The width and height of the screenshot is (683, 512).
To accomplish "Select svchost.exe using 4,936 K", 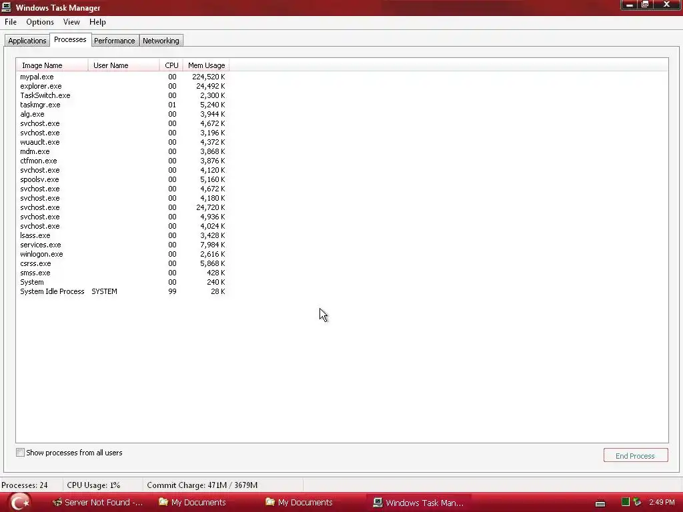I will [x=123, y=217].
